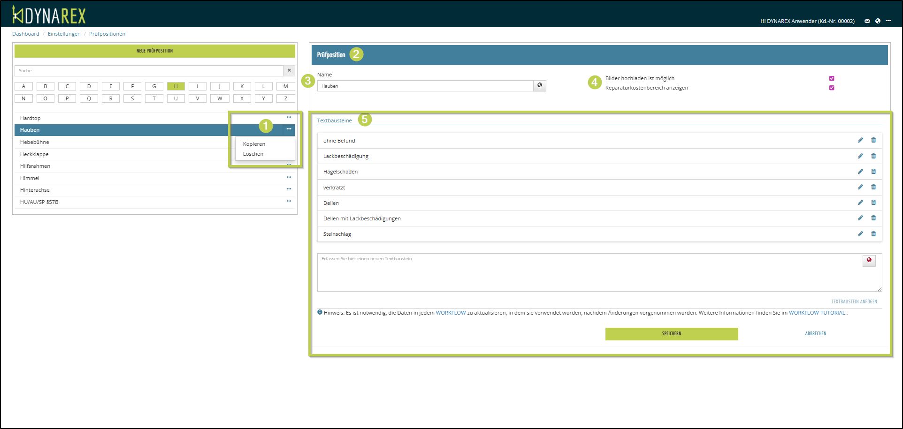
Task: Clear the search field with X
Action: [289, 70]
